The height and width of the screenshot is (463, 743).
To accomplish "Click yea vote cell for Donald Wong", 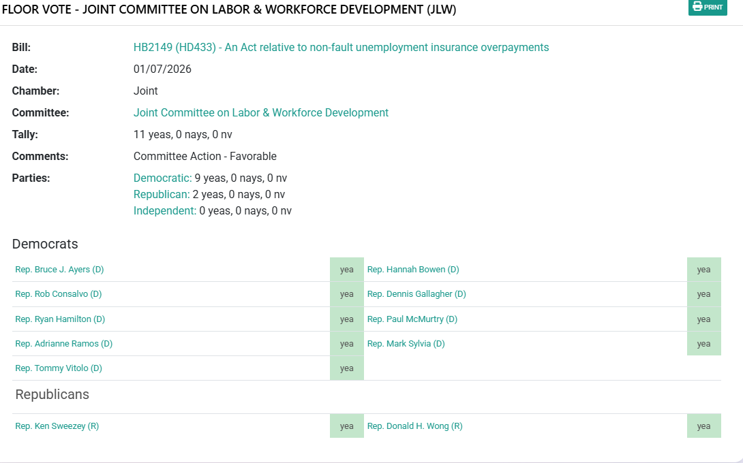I will (703, 426).
